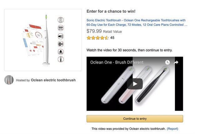Viewport: 200px width, 134px height.
Task: Click the app screenshots in product image
Action: [x=33, y=40]
